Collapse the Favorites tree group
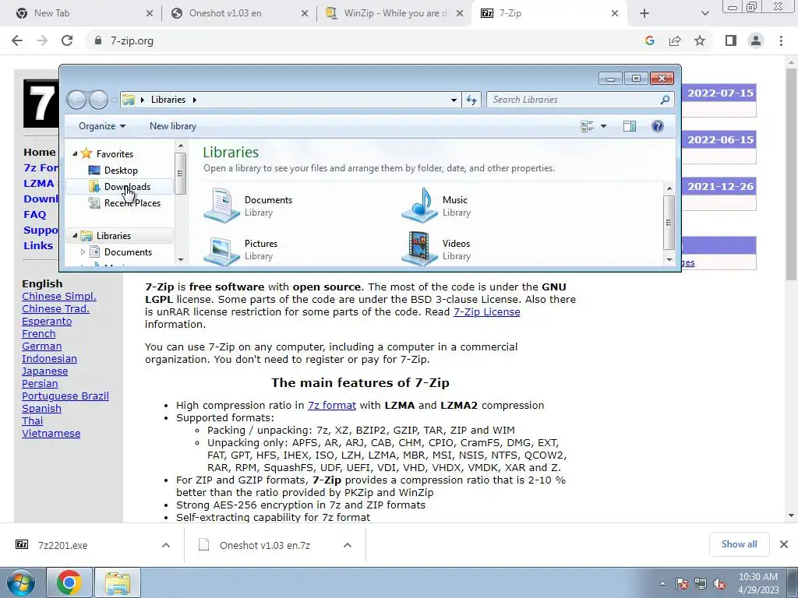The height and width of the screenshot is (598, 798). coord(75,153)
